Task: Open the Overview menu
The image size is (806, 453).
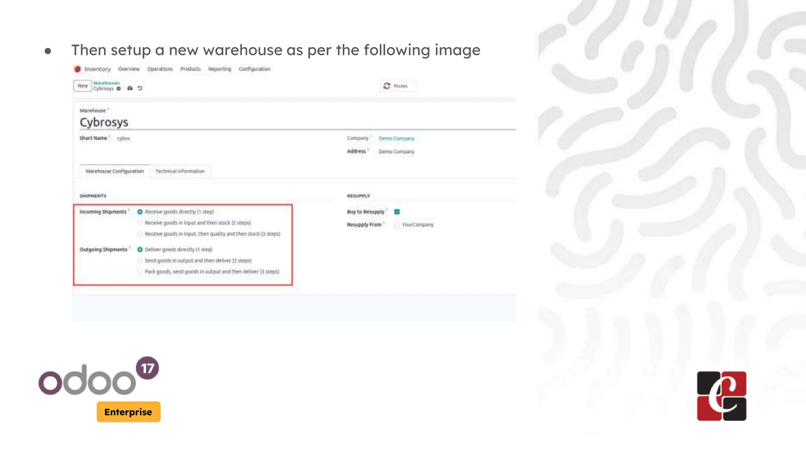Action: 129,69
